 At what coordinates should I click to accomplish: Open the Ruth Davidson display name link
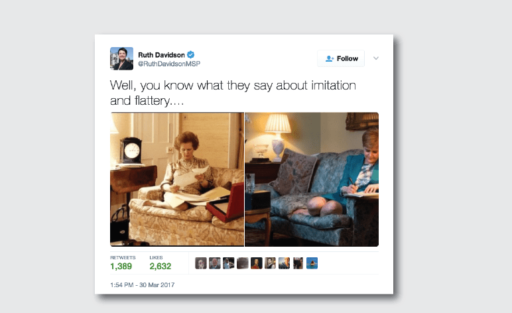tap(161, 55)
